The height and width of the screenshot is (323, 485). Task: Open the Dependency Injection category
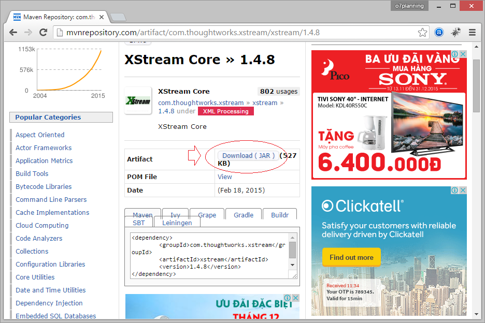(49, 303)
